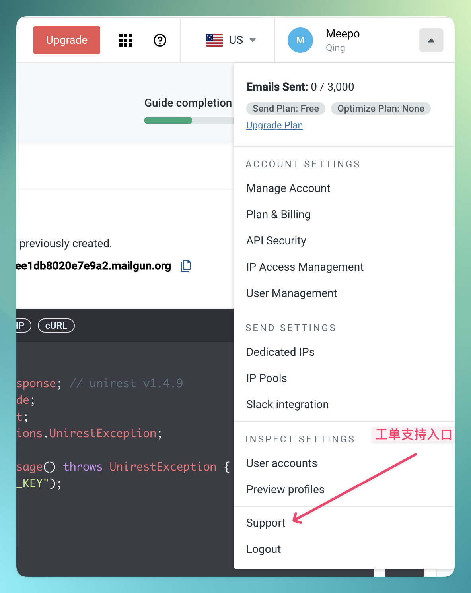471x593 pixels.
Task: Click Logout in the account menu
Action: click(263, 549)
